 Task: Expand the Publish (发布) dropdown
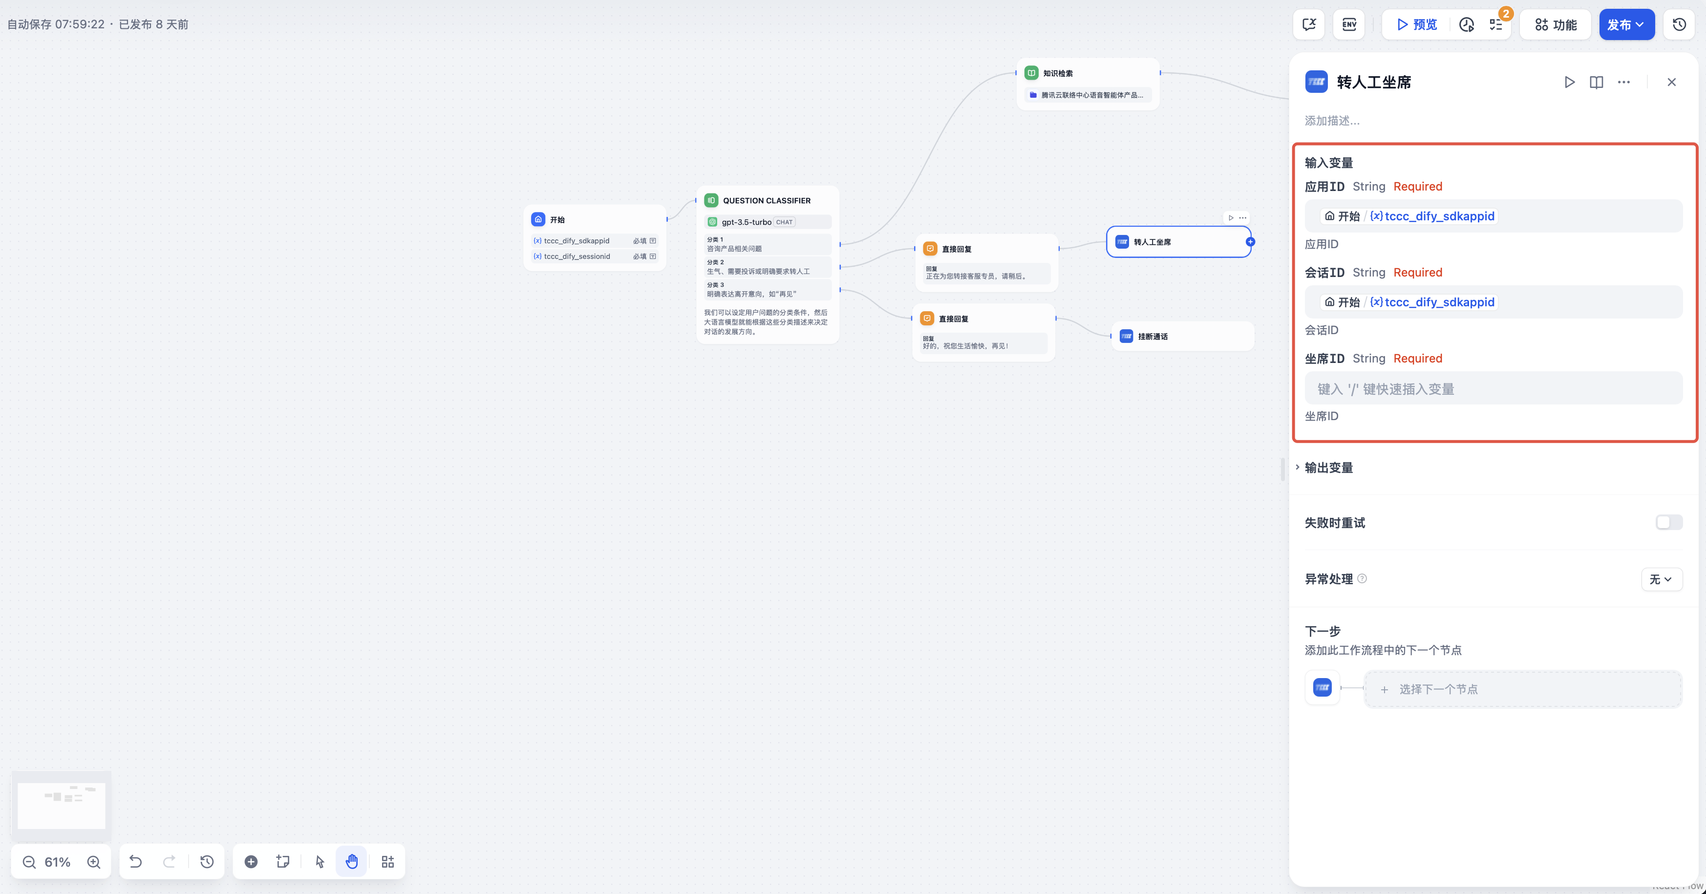point(1626,24)
